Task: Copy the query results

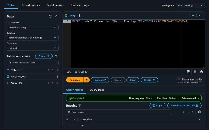Action: (157, 106)
